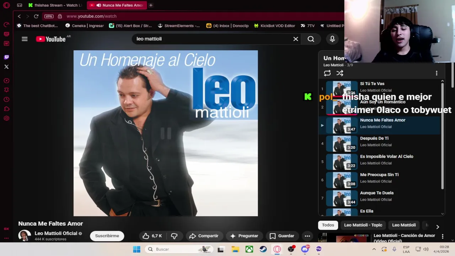Image resolution: width=455 pixels, height=256 pixels.
Task: Click the Suscribirme button
Action: (x=107, y=236)
